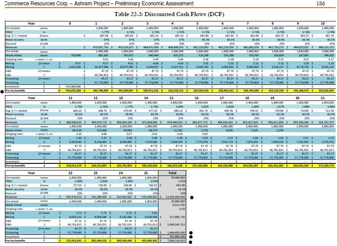
Task: Click Year 11 pre-tax benefits 333,511,370
Action: (x=74, y=166)
